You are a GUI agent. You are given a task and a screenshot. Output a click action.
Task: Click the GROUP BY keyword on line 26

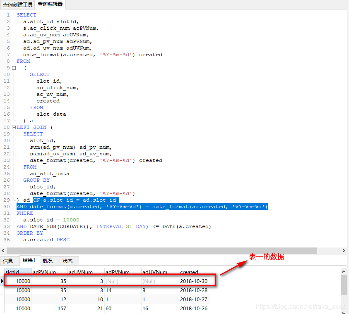point(36,180)
